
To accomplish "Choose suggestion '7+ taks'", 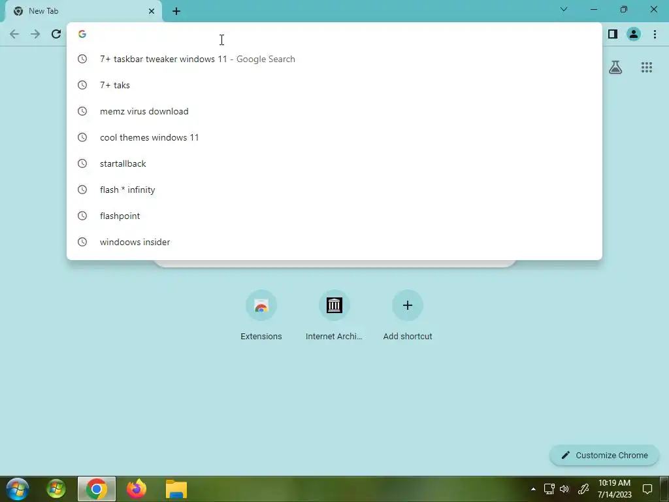I will (x=334, y=85).
